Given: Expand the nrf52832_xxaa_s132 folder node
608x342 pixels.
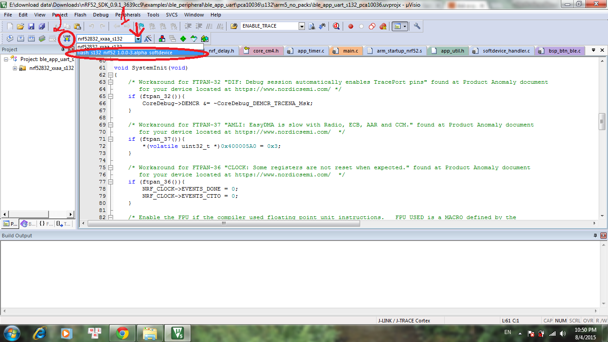Looking at the screenshot, I should point(15,68).
